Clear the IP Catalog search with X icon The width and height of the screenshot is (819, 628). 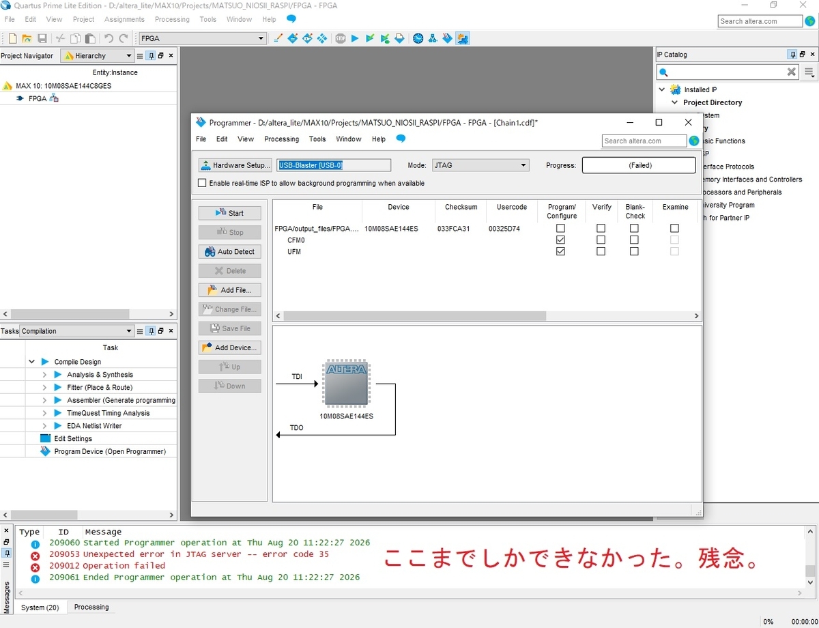pyautogui.click(x=791, y=72)
